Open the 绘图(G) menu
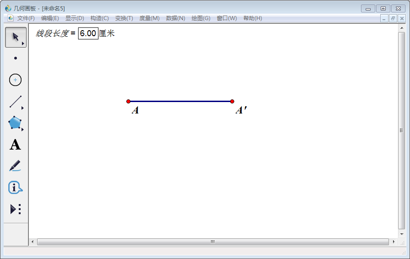410x259 pixels. (x=201, y=18)
